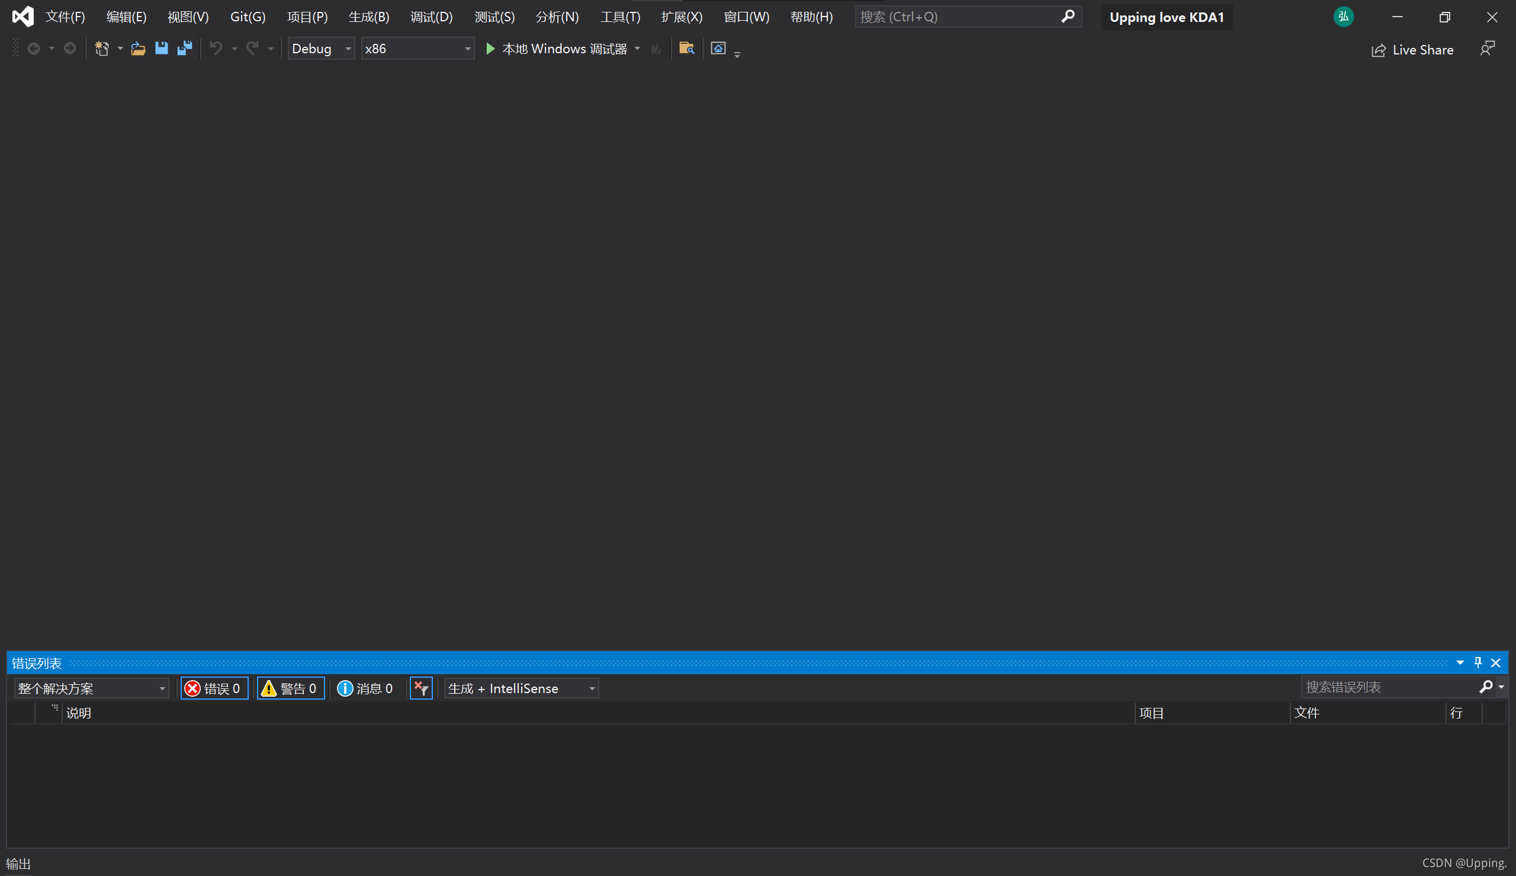Open the 调试(D) menu
This screenshot has width=1516, height=876.
pos(431,17)
